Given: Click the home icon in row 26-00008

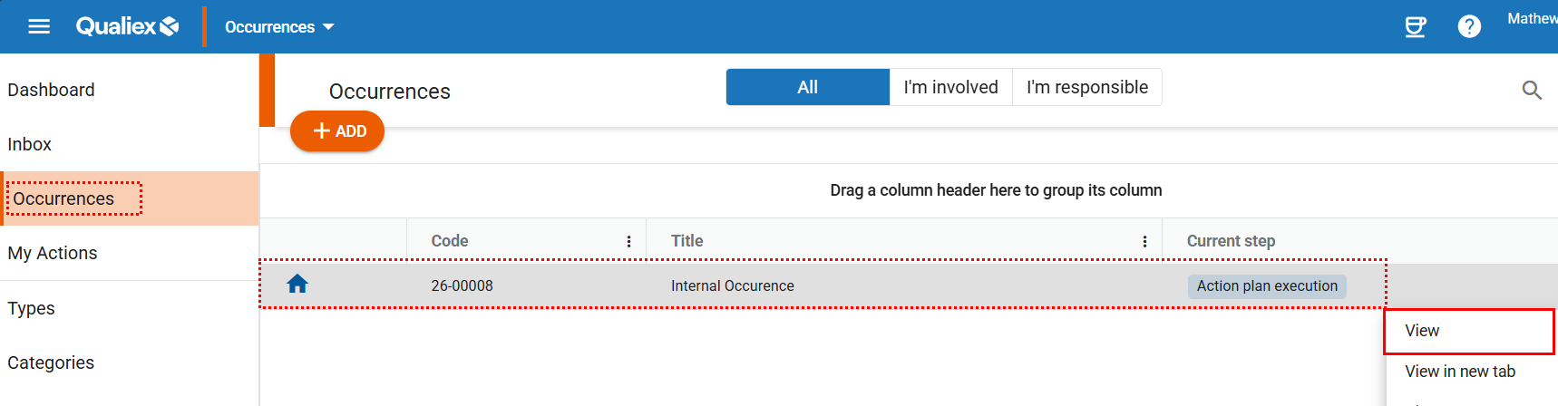Looking at the screenshot, I should pos(297,285).
